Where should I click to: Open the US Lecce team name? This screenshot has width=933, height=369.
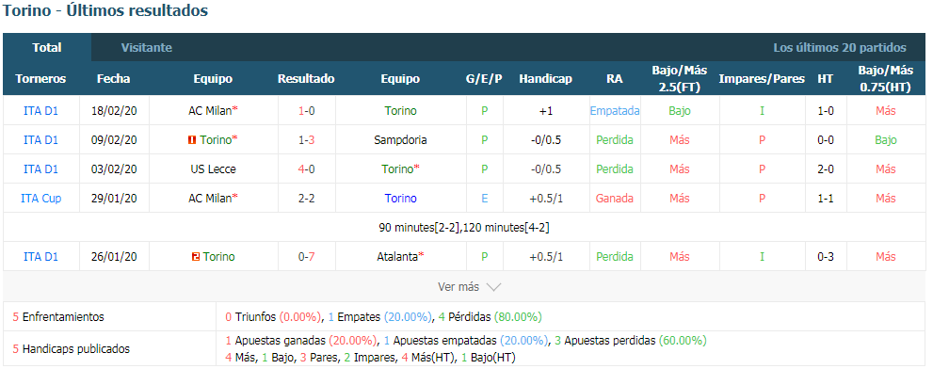coord(213,169)
